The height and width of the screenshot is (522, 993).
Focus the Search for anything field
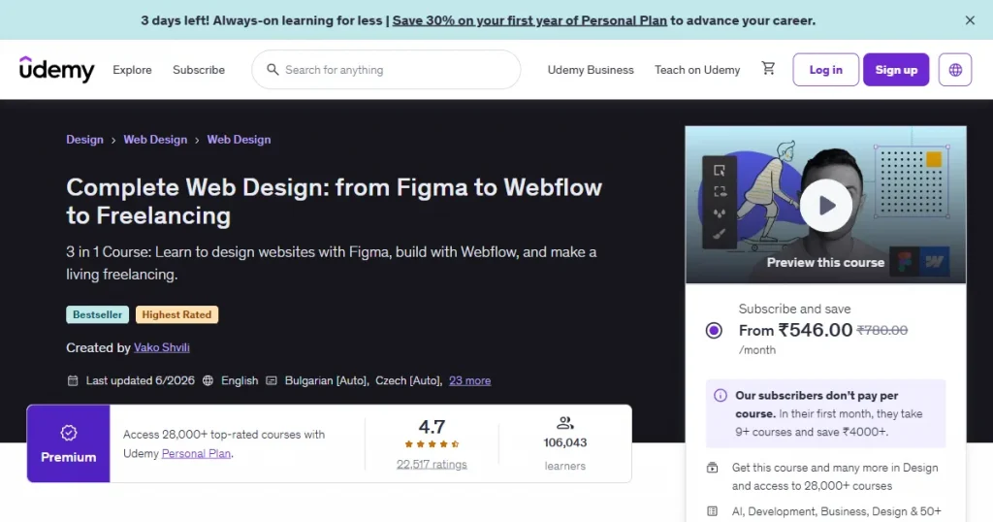(386, 70)
